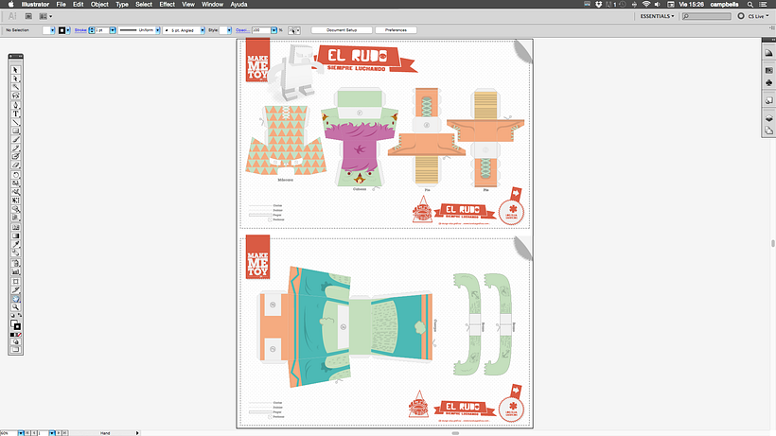776x436 pixels.
Task: Select the Width tool
Action: coord(15,191)
